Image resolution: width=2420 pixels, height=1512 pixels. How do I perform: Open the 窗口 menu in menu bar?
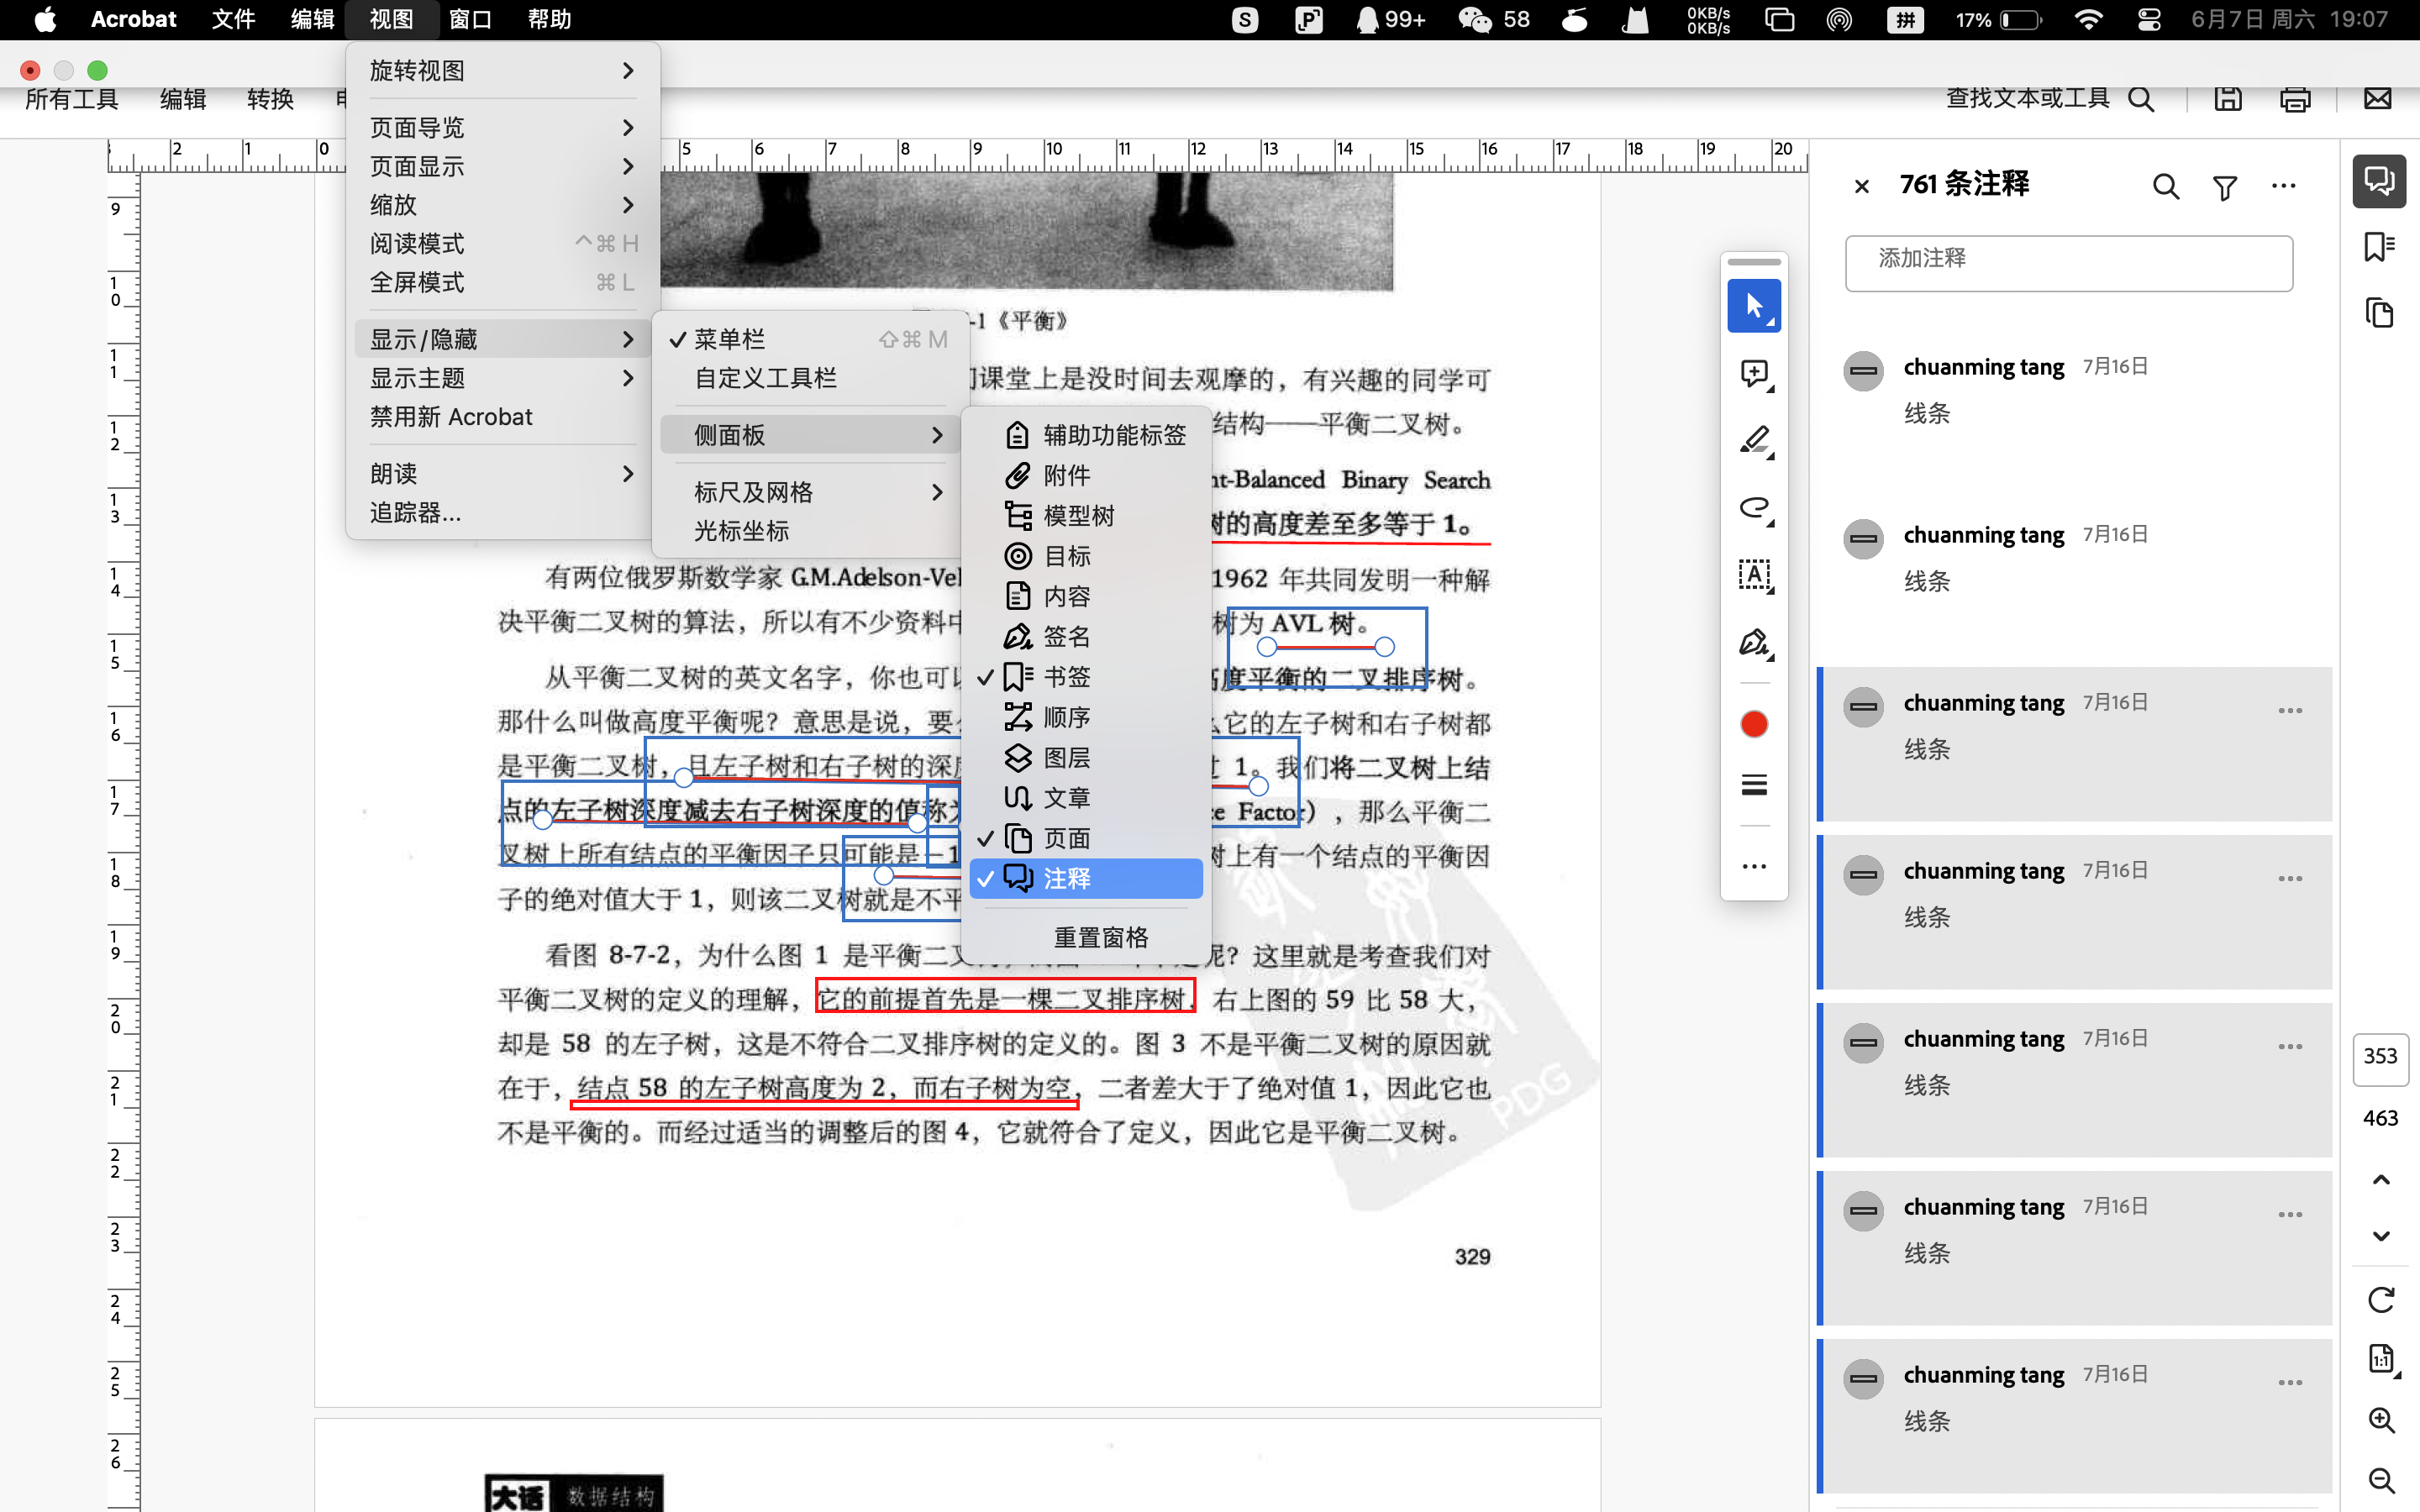pyautogui.click(x=469, y=19)
